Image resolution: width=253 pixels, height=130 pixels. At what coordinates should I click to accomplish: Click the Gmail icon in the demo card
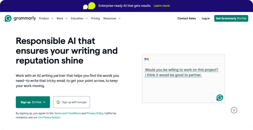pos(146,59)
